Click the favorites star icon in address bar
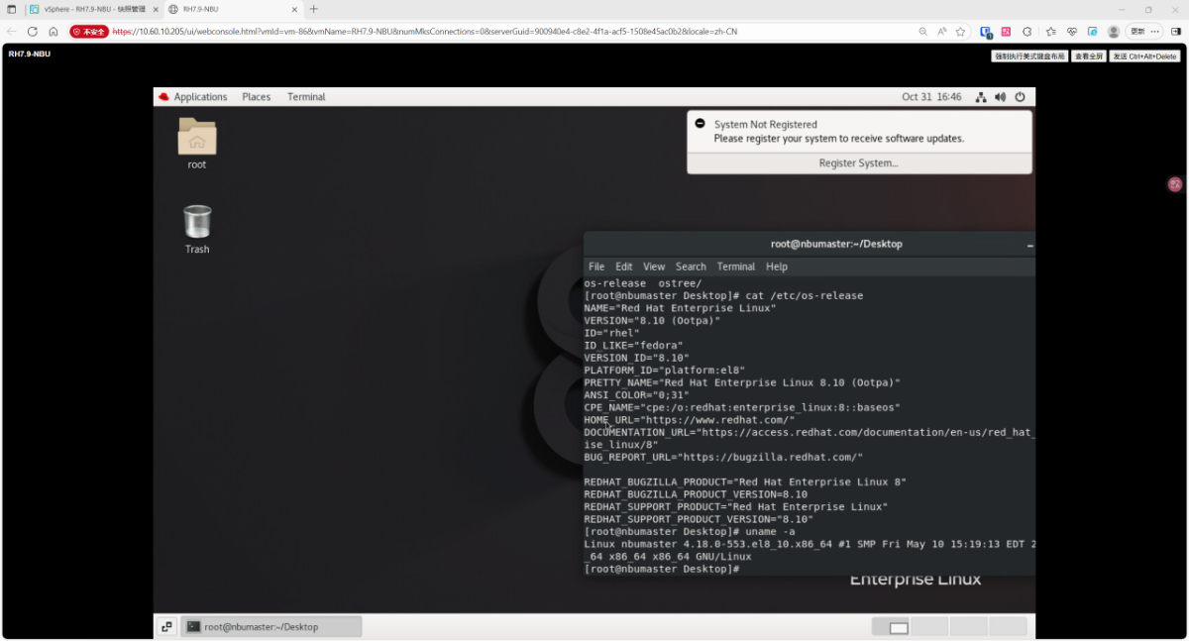This screenshot has height=641, width=1189. (960, 32)
